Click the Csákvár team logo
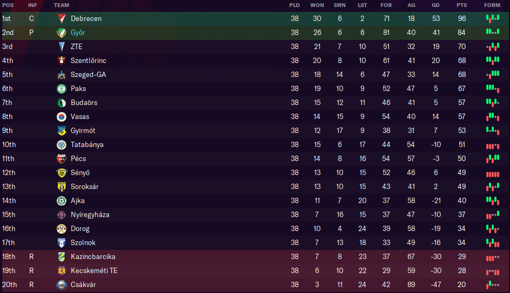The width and height of the screenshot is (510, 293). click(x=62, y=284)
